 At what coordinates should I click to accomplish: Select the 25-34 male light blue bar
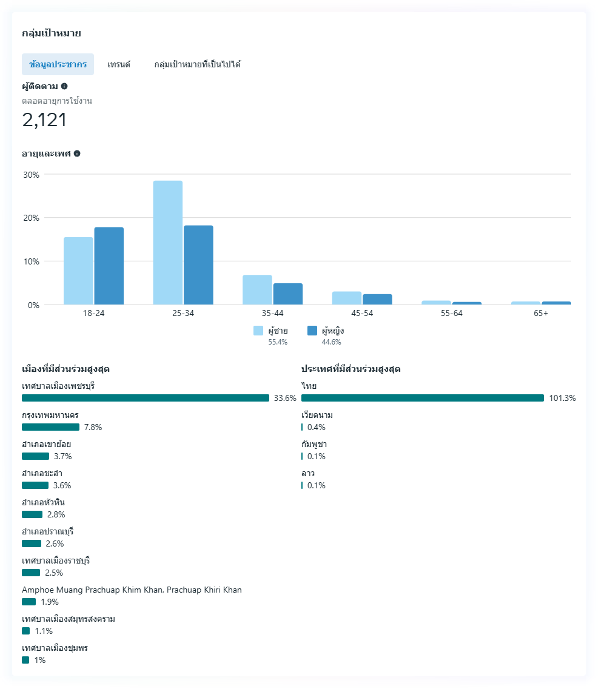coord(168,243)
